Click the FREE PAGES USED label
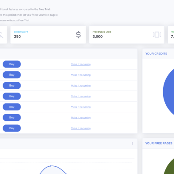Viewport: 174px width, 174px height. pos(102,32)
